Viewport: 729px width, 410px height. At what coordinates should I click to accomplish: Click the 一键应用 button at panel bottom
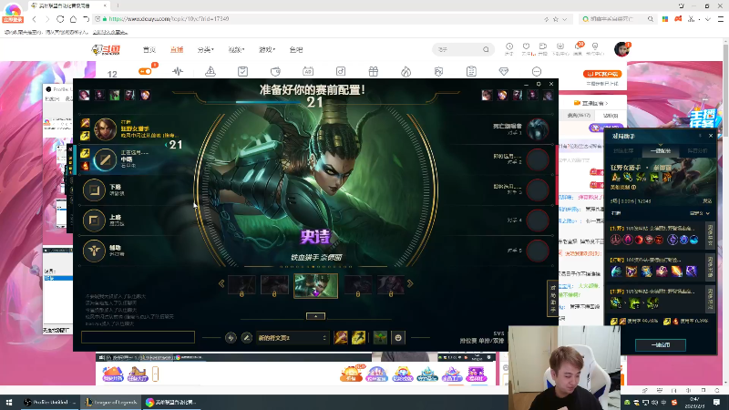[x=660, y=345]
